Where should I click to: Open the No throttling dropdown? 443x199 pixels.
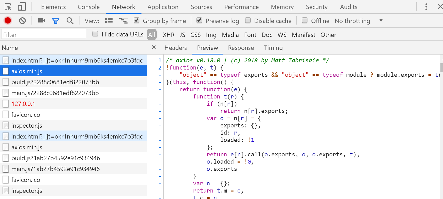pos(358,21)
